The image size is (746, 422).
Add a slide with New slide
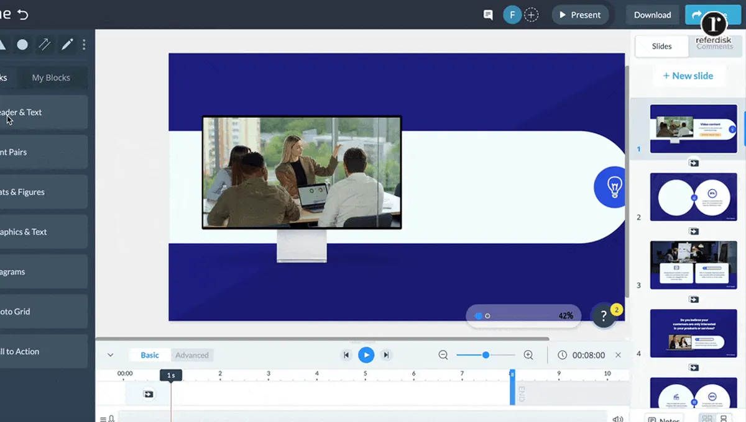point(688,75)
